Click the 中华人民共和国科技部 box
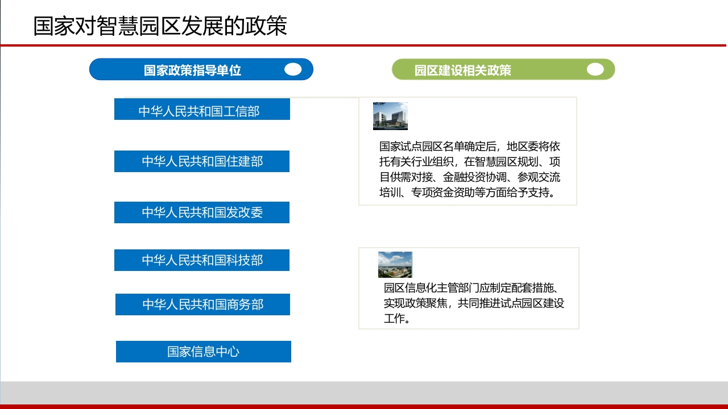Image resolution: width=728 pixels, height=409 pixels. 202,260
